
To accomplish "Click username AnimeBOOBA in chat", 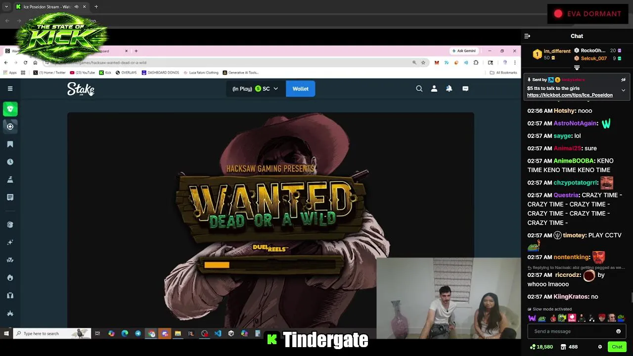I will [573, 161].
